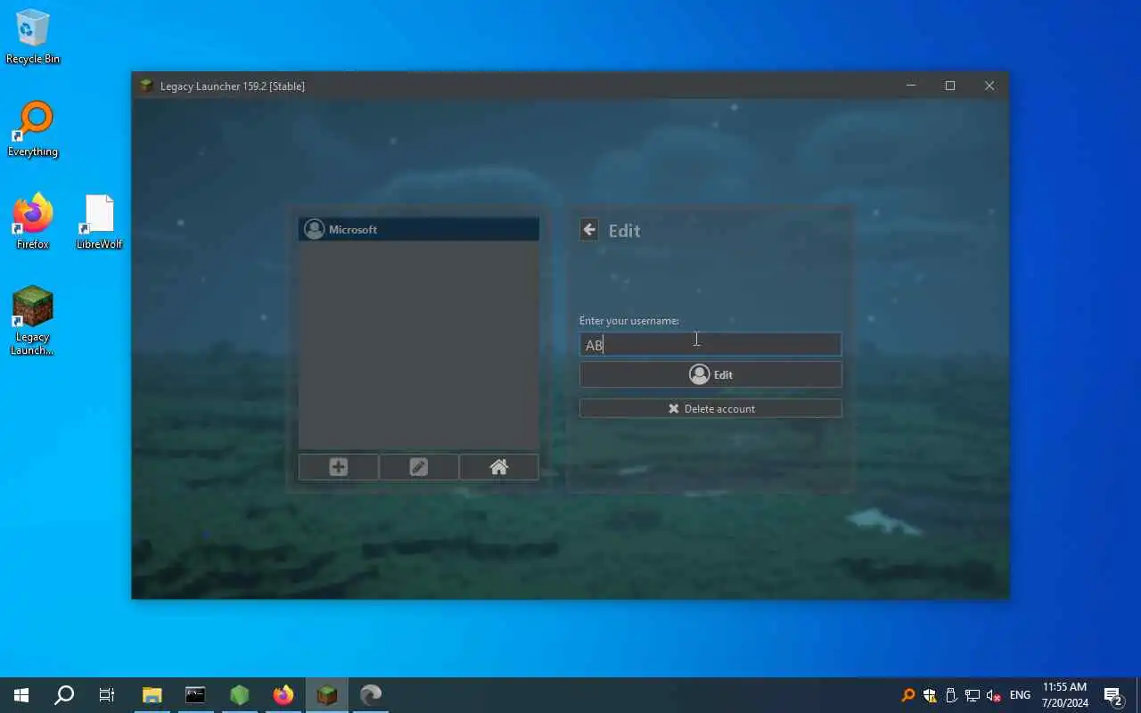Close the Legacy Launcher window
This screenshot has height=713, width=1141.
pyautogui.click(x=989, y=86)
